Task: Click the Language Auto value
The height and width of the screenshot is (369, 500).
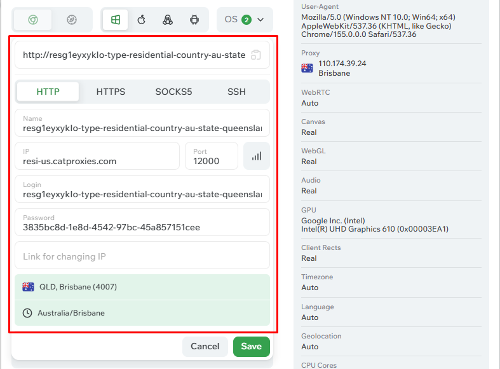Action: [310, 317]
